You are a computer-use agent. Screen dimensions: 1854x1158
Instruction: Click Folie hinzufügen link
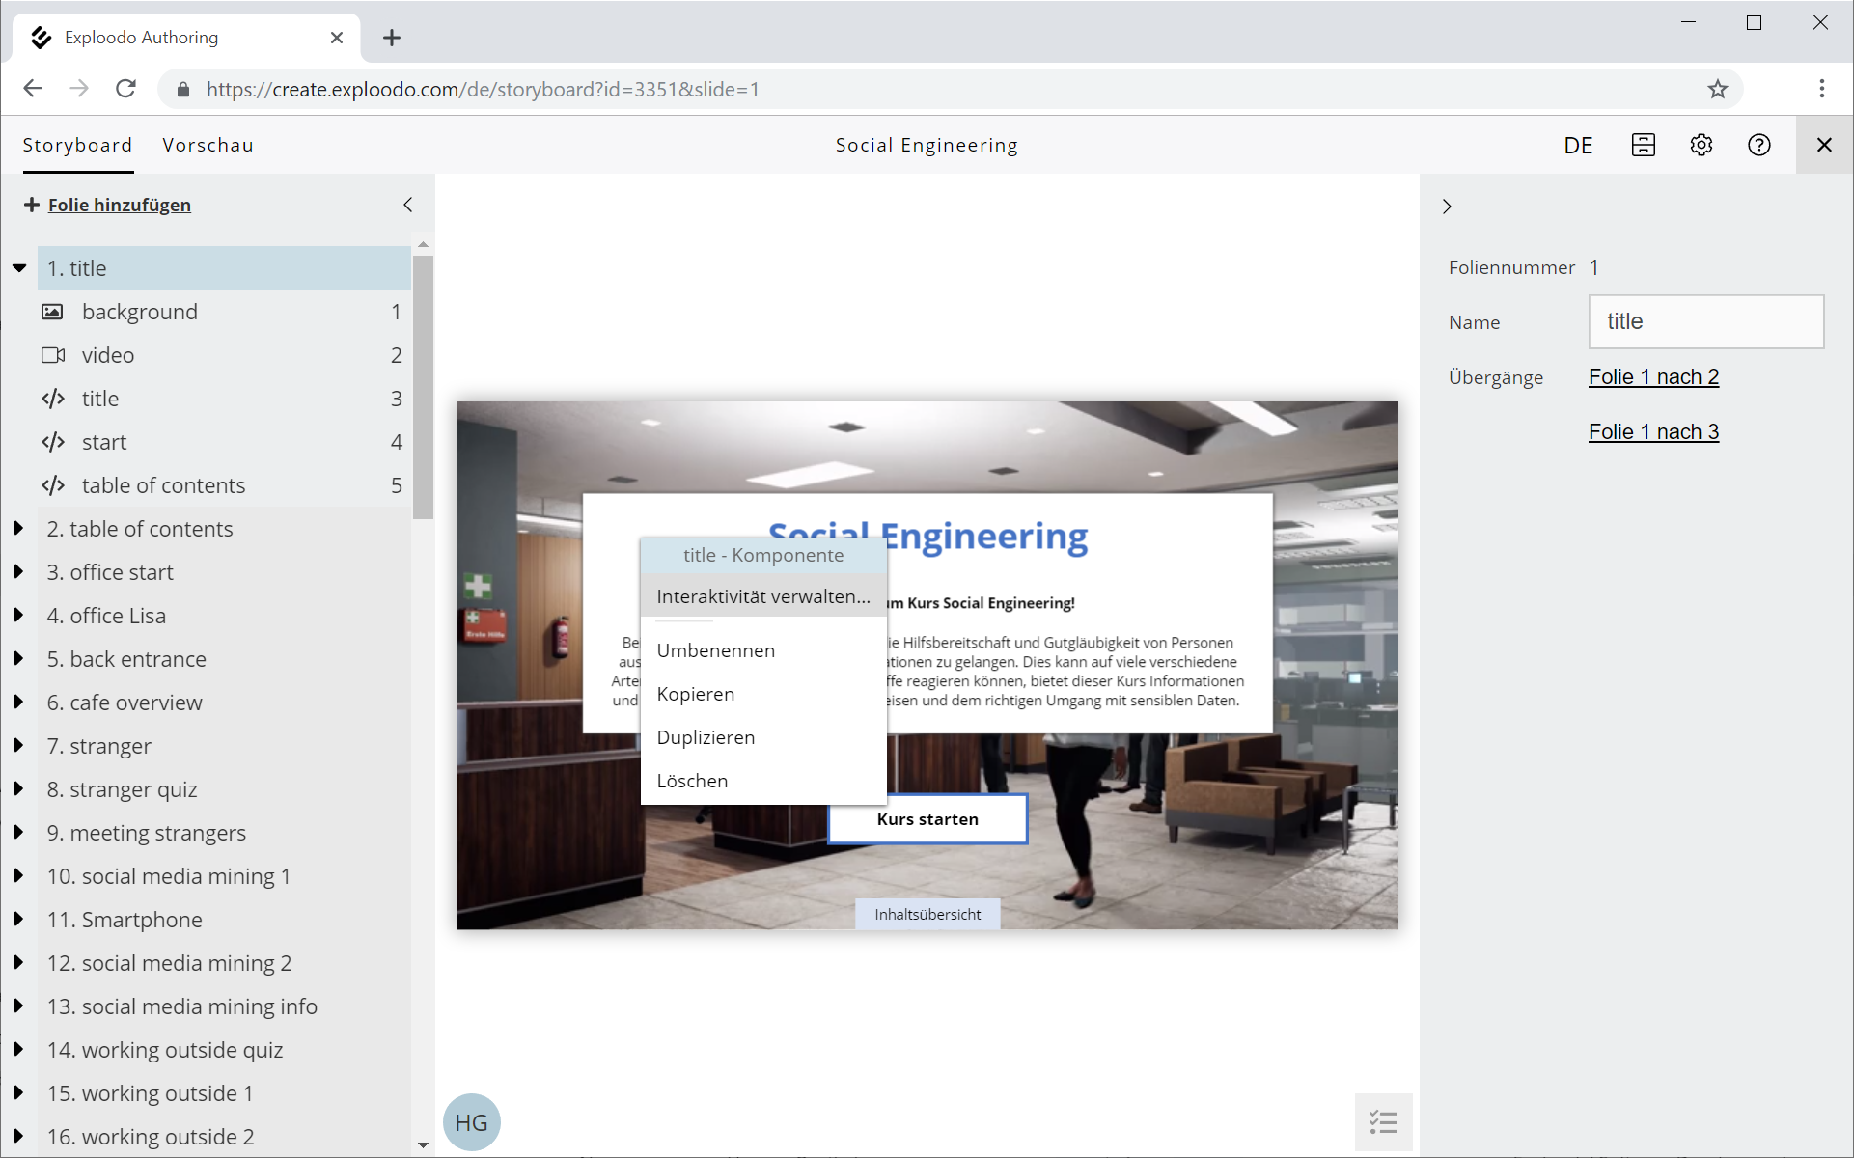click(x=119, y=205)
